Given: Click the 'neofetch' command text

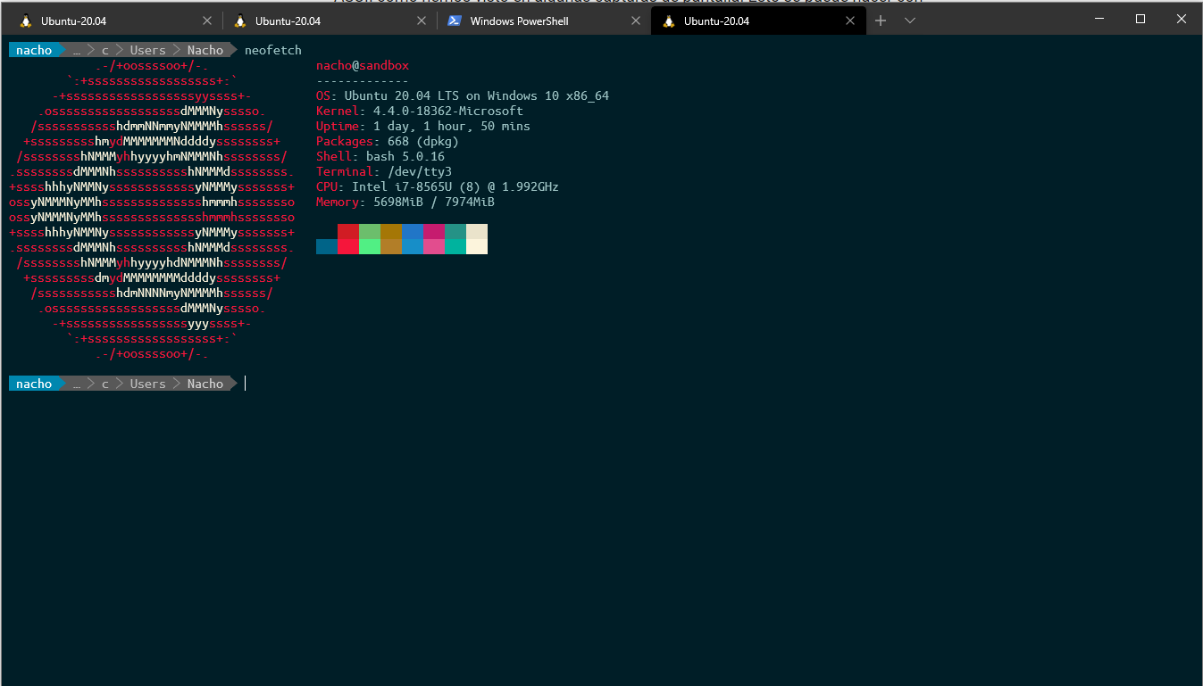Looking at the screenshot, I should 273,50.
